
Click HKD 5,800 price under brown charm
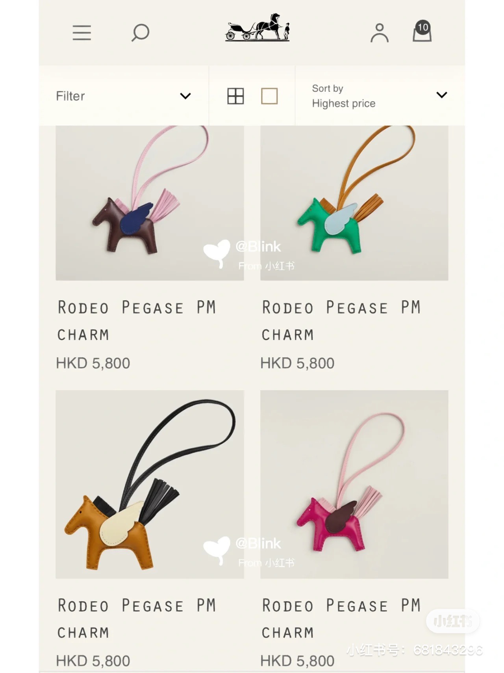[93, 363]
